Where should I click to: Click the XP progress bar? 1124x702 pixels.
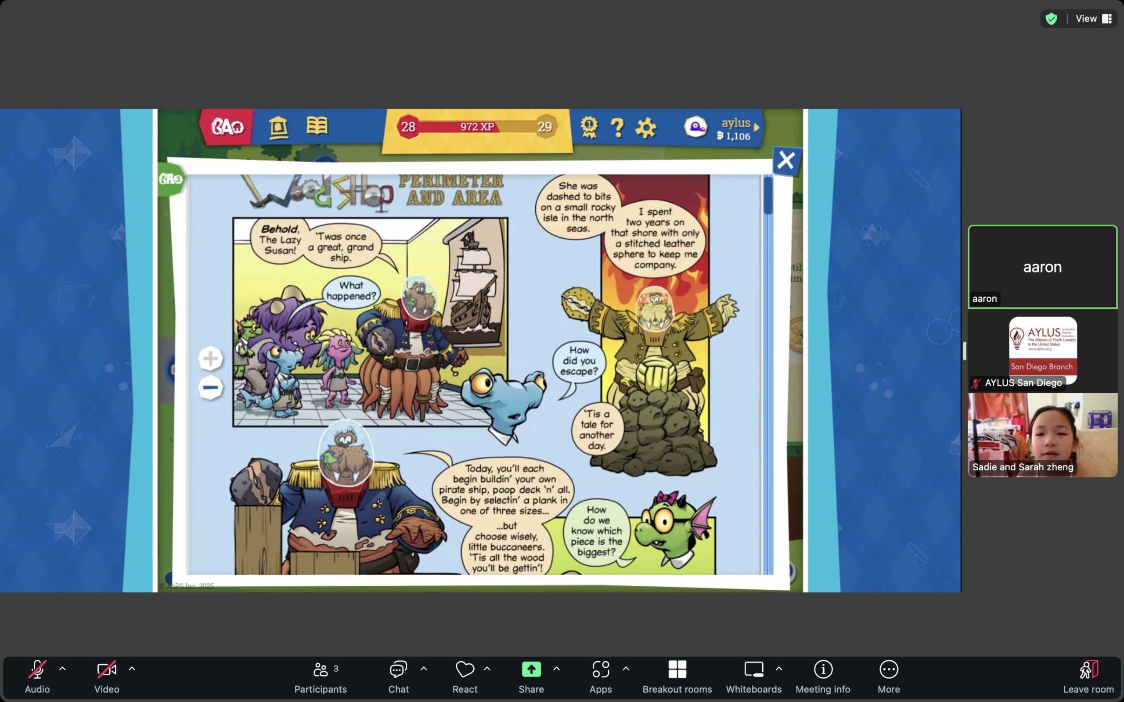click(476, 127)
